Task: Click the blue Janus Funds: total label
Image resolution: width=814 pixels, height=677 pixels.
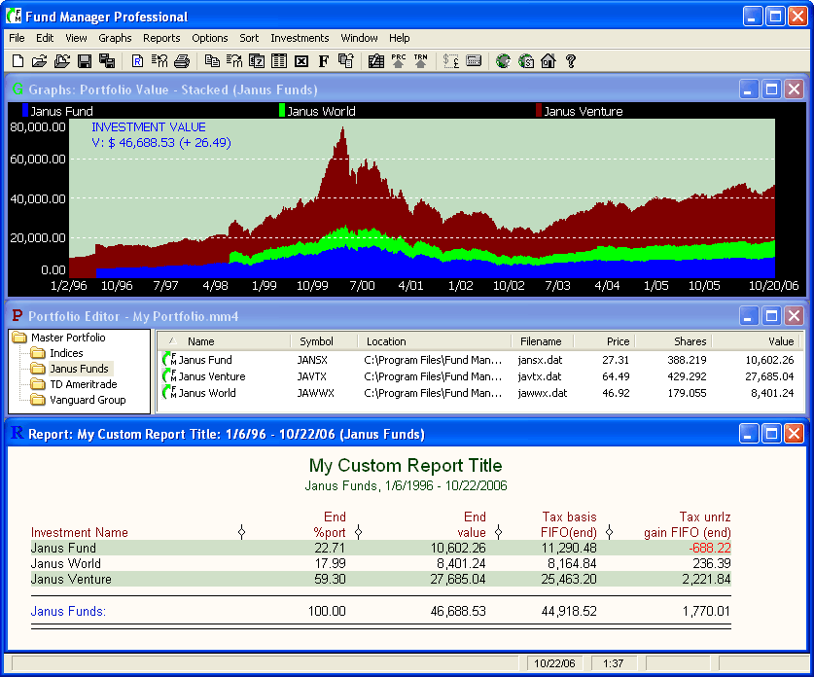Action: click(x=68, y=611)
